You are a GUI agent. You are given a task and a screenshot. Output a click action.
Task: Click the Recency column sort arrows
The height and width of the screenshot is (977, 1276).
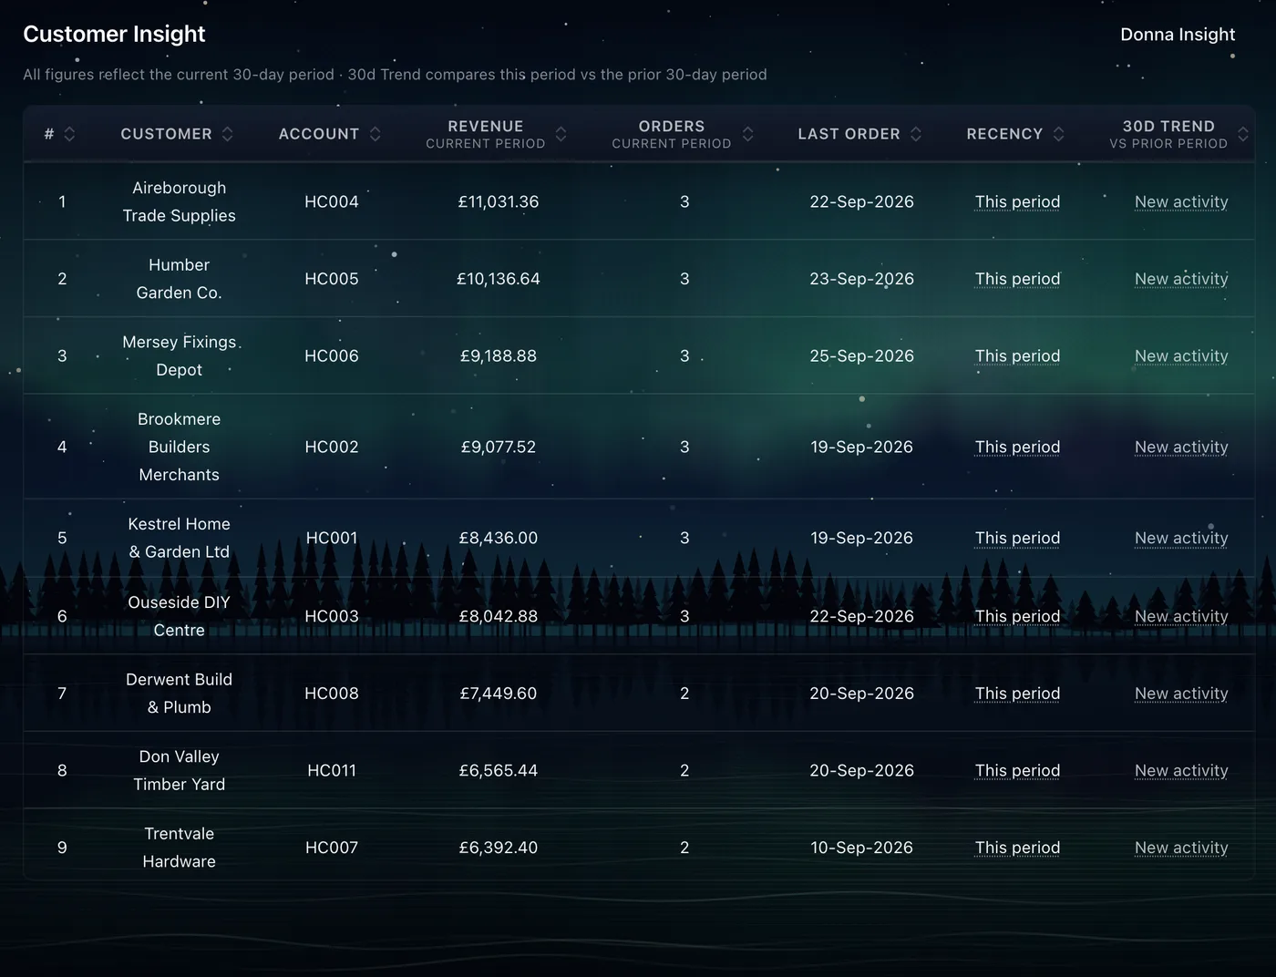pyautogui.click(x=1058, y=134)
